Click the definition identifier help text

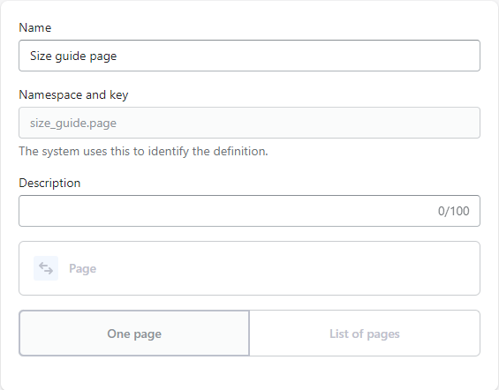click(144, 151)
